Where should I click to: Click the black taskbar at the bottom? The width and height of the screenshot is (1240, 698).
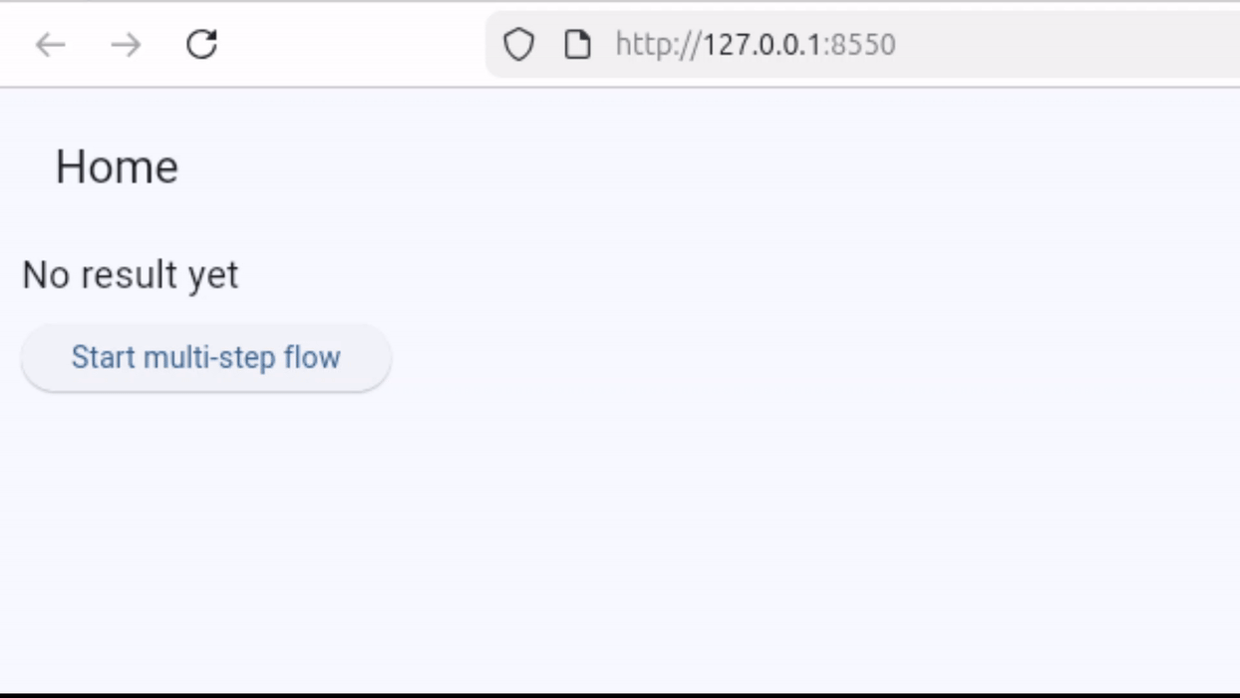[620, 690]
